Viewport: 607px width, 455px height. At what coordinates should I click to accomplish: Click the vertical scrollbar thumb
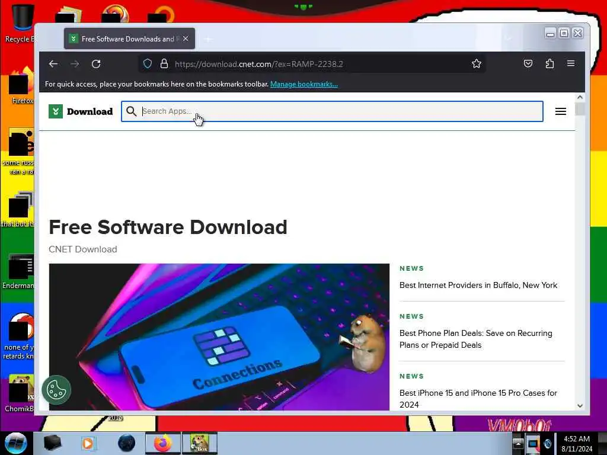580,109
